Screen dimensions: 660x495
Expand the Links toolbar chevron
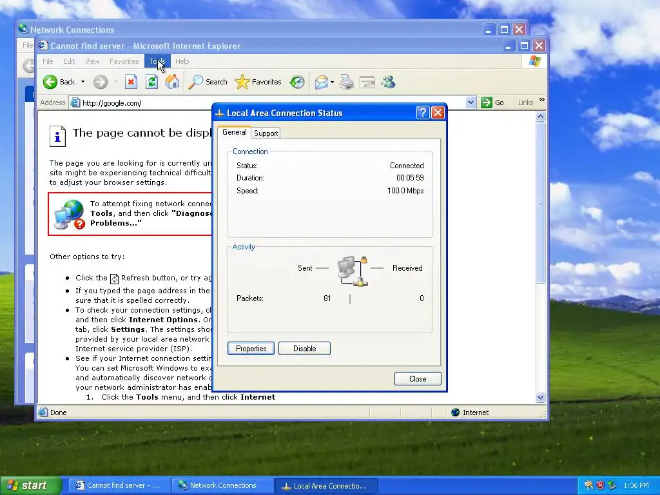[x=541, y=100]
